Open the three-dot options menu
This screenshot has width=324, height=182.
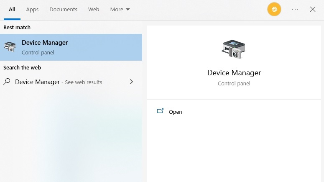click(x=295, y=9)
